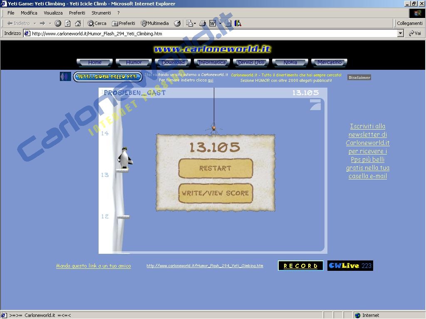Click the research book-and-magnifier toolbar icon

click(x=238, y=23)
